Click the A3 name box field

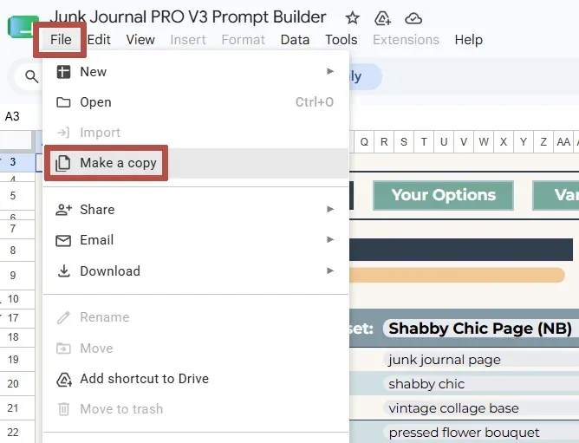click(x=18, y=116)
